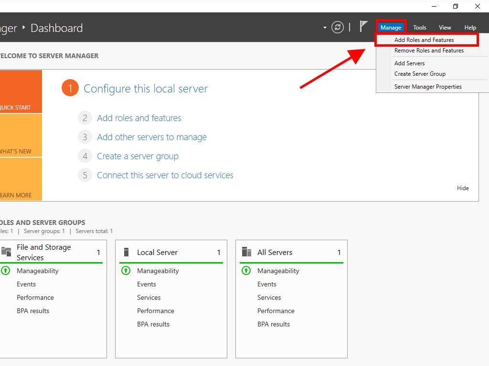Click Connect this server to cloud services

click(x=165, y=175)
